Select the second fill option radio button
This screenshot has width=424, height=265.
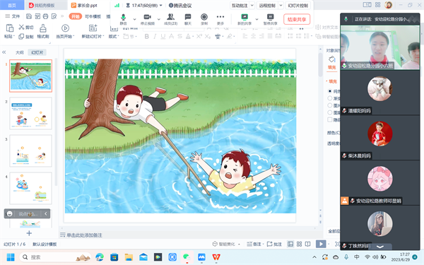(x=329, y=98)
